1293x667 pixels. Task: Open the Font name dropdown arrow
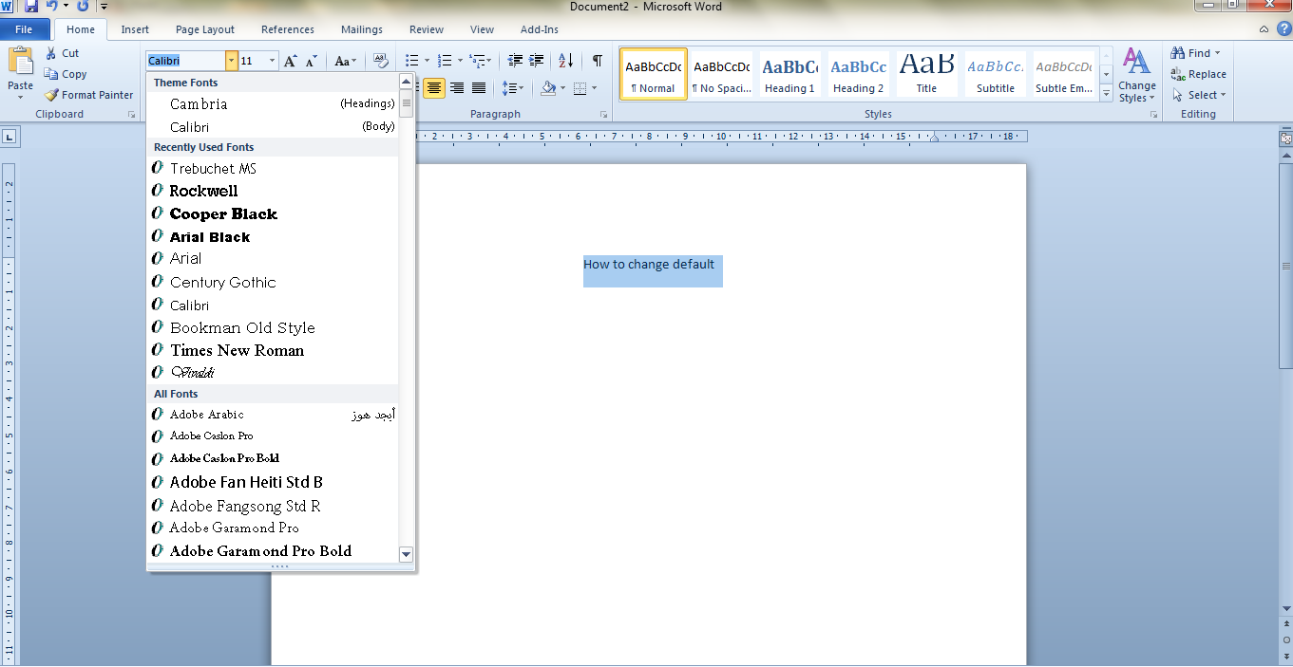(231, 61)
